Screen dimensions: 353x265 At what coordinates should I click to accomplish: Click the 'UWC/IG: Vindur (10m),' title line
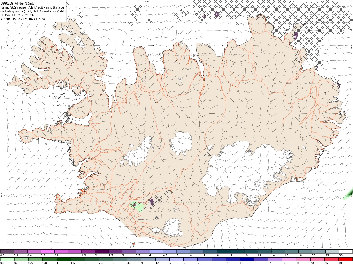17,3
